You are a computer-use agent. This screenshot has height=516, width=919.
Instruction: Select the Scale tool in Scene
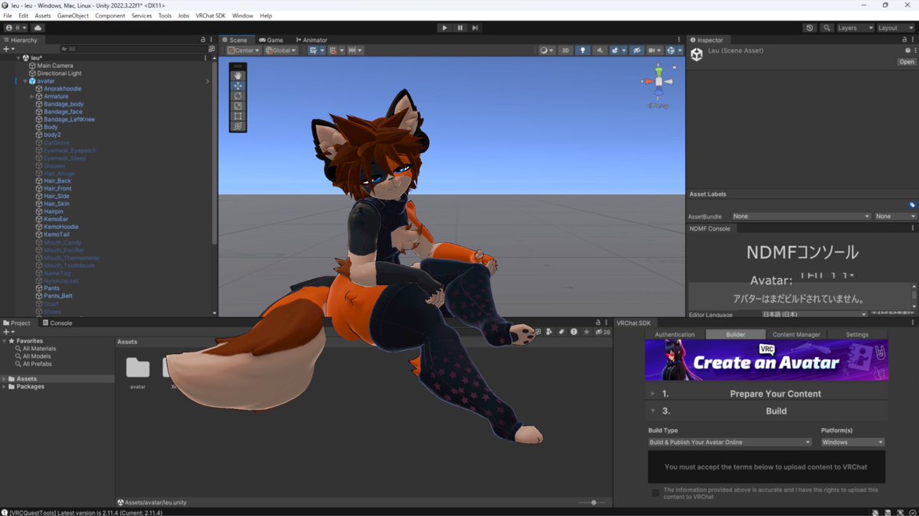coord(238,105)
